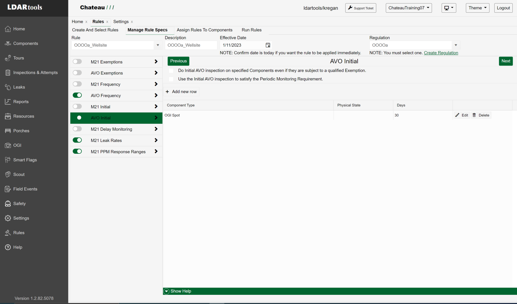Viewport: 517px width, 304px height.
Task: Turn off the AVO Frequency toggle
Action: click(x=77, y=95)
